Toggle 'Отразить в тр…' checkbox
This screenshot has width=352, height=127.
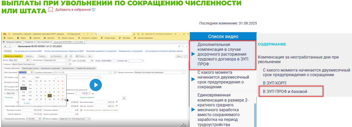point(5,77)
